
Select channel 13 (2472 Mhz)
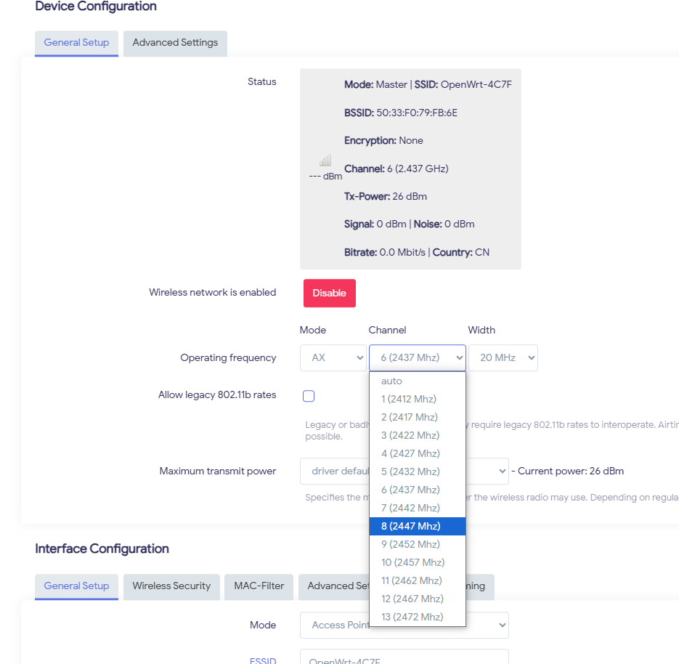418,618
